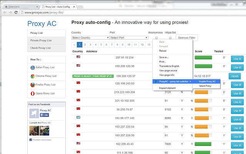Click the Reset proxy button
The image size is (246, 154).
[x=235, y=76]
